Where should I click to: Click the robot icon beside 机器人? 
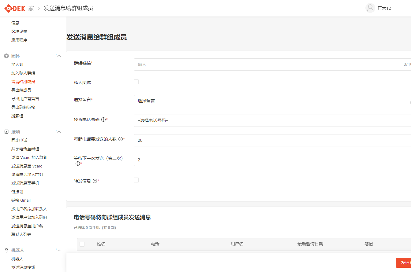6,250
